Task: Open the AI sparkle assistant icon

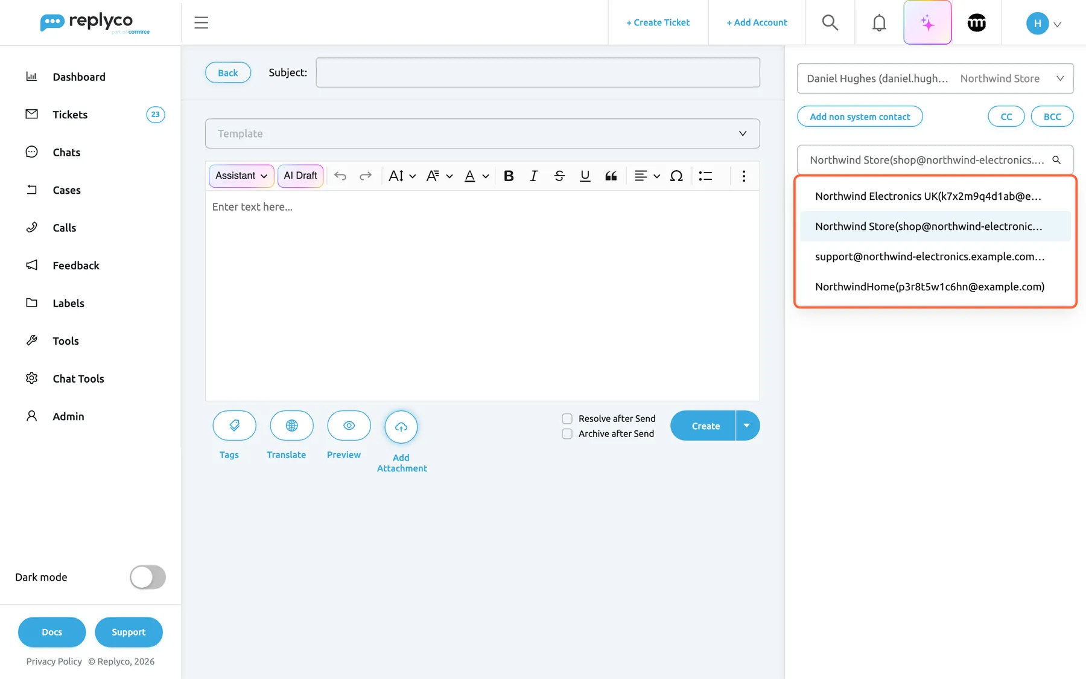Action: coord(927,23)
